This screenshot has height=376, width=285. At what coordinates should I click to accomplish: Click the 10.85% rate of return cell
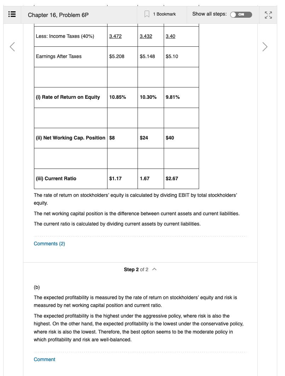(117, 97)
